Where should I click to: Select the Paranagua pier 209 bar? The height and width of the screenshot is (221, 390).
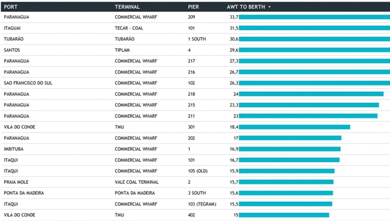tap(314, 17)
